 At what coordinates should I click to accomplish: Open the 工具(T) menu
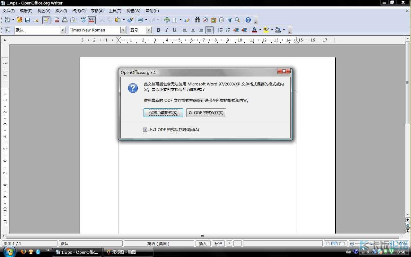pos(115,11)
